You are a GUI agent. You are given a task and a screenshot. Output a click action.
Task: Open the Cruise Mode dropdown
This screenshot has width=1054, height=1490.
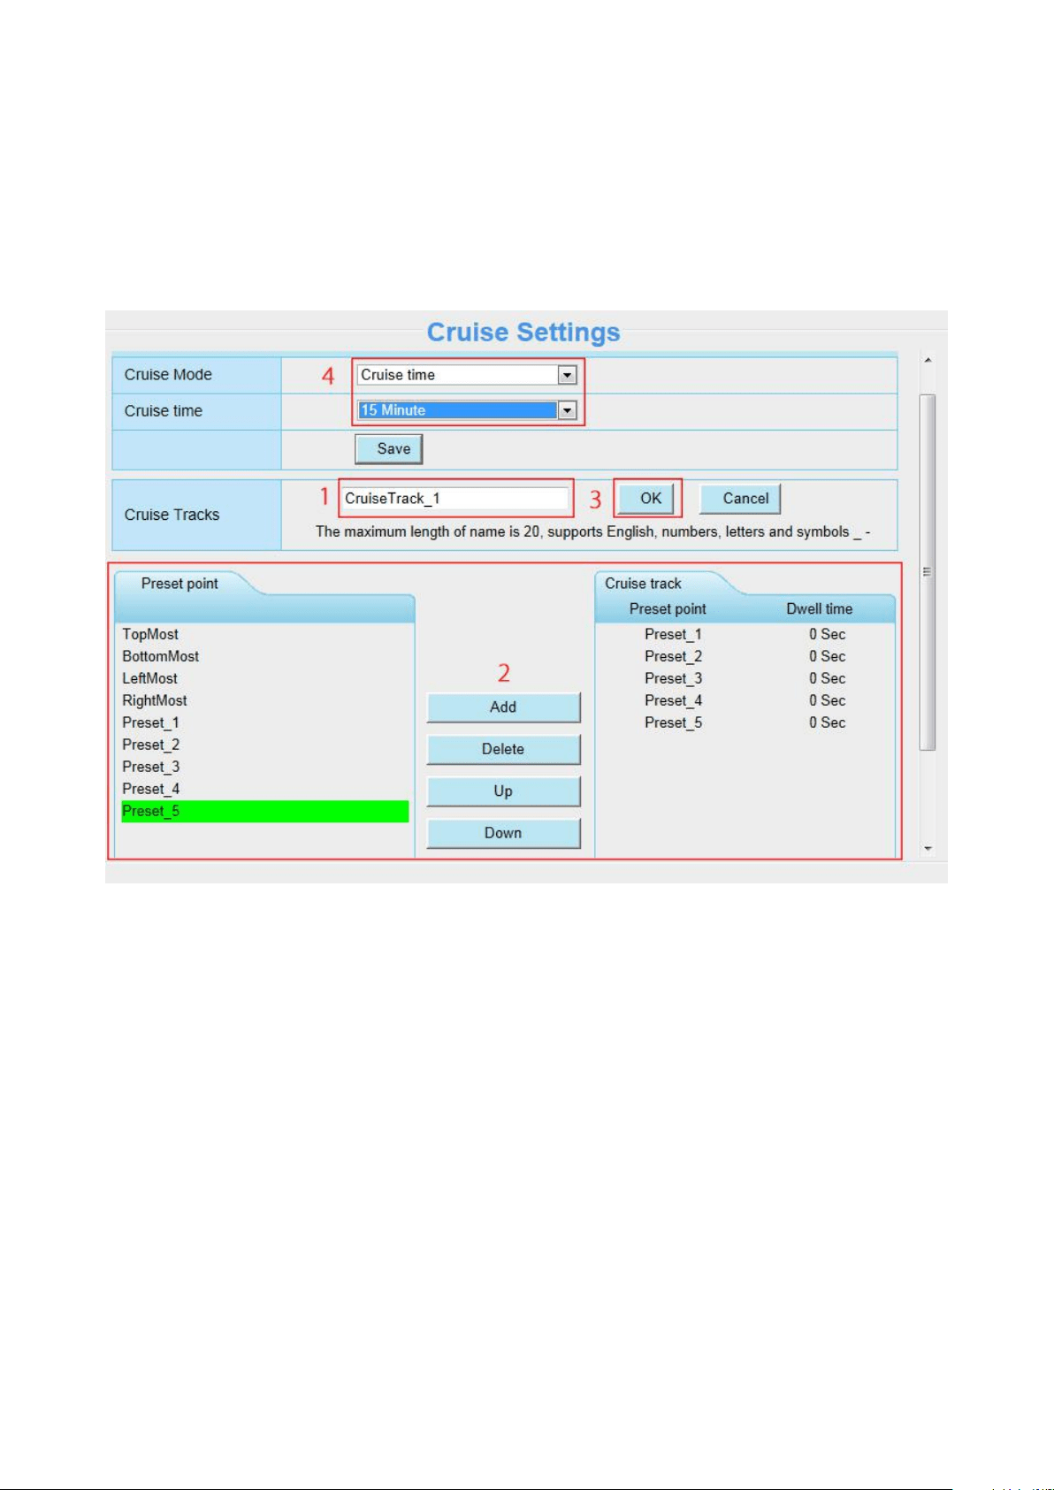click(467, 375)
